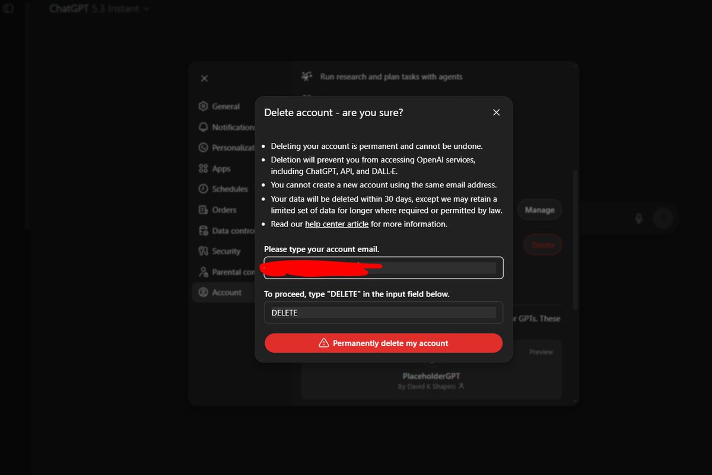The height and width of the screenshot is (475, 712).
Task: Open Personalization settings tab
Action: pyautogui.click(x=225, y=148)
